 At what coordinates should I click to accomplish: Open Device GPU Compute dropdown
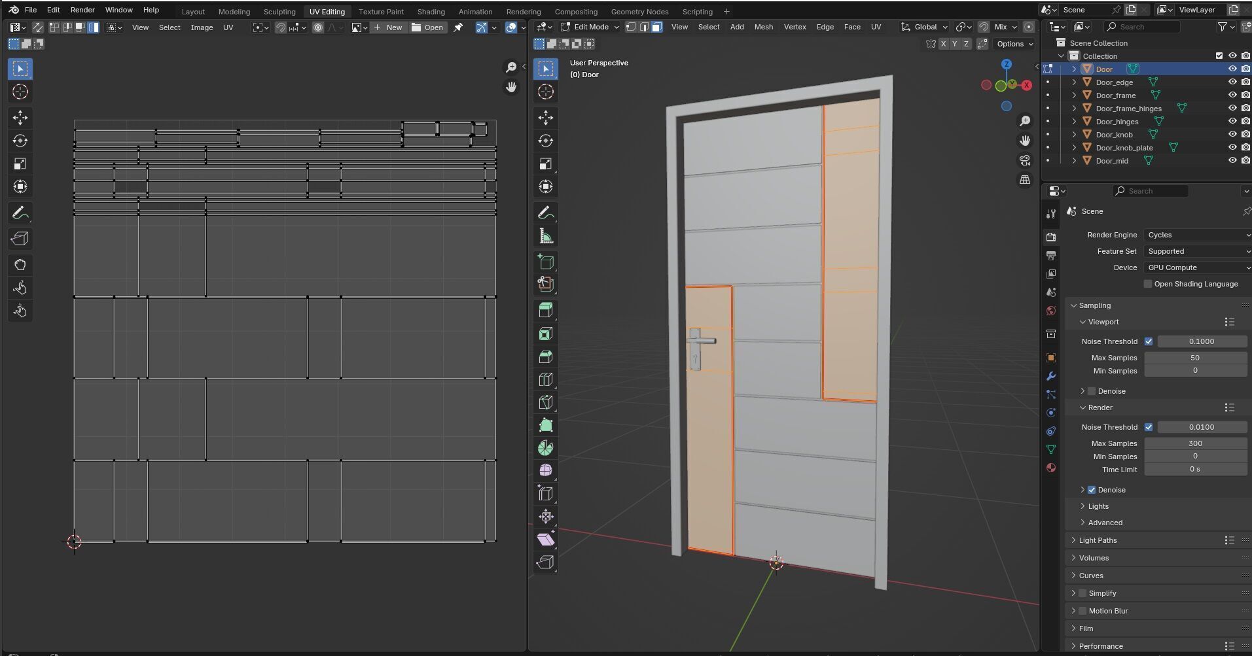pos(1198,268)
